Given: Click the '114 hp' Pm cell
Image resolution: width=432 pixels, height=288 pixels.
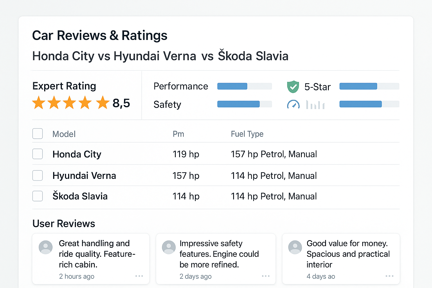Looking at the screenshot, I should [x=186, y=196].
